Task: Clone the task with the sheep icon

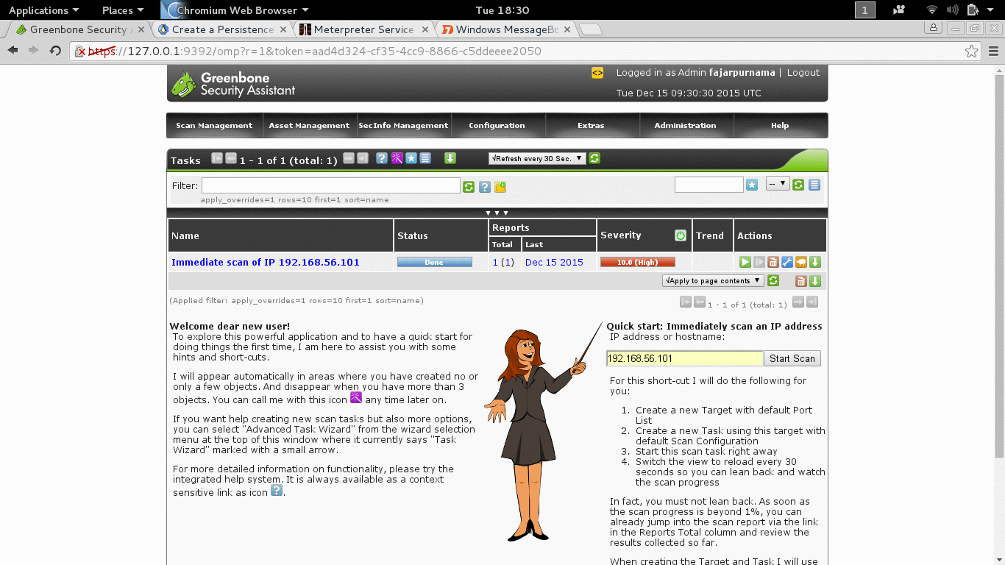Action: 800,262
